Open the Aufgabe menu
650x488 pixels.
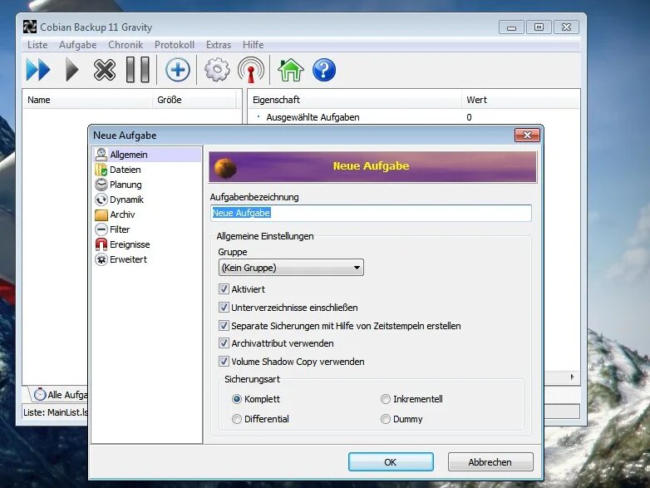click(77, 45)
